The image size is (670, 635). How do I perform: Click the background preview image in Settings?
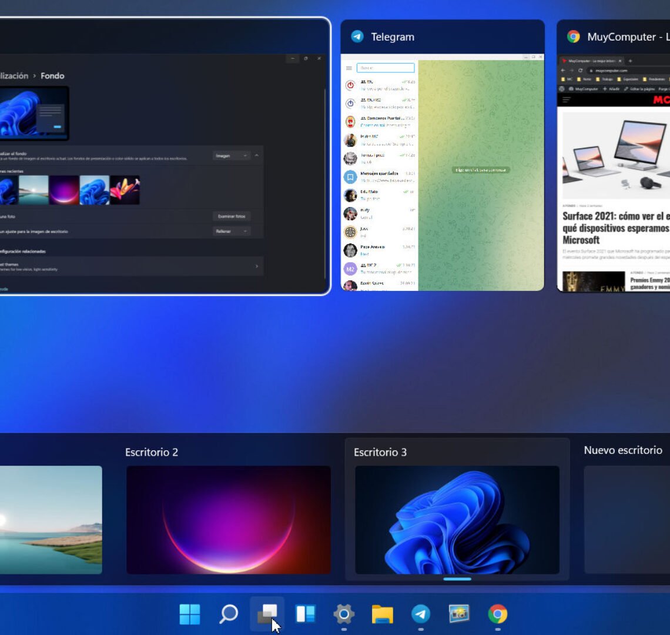(x=34, y=113)
